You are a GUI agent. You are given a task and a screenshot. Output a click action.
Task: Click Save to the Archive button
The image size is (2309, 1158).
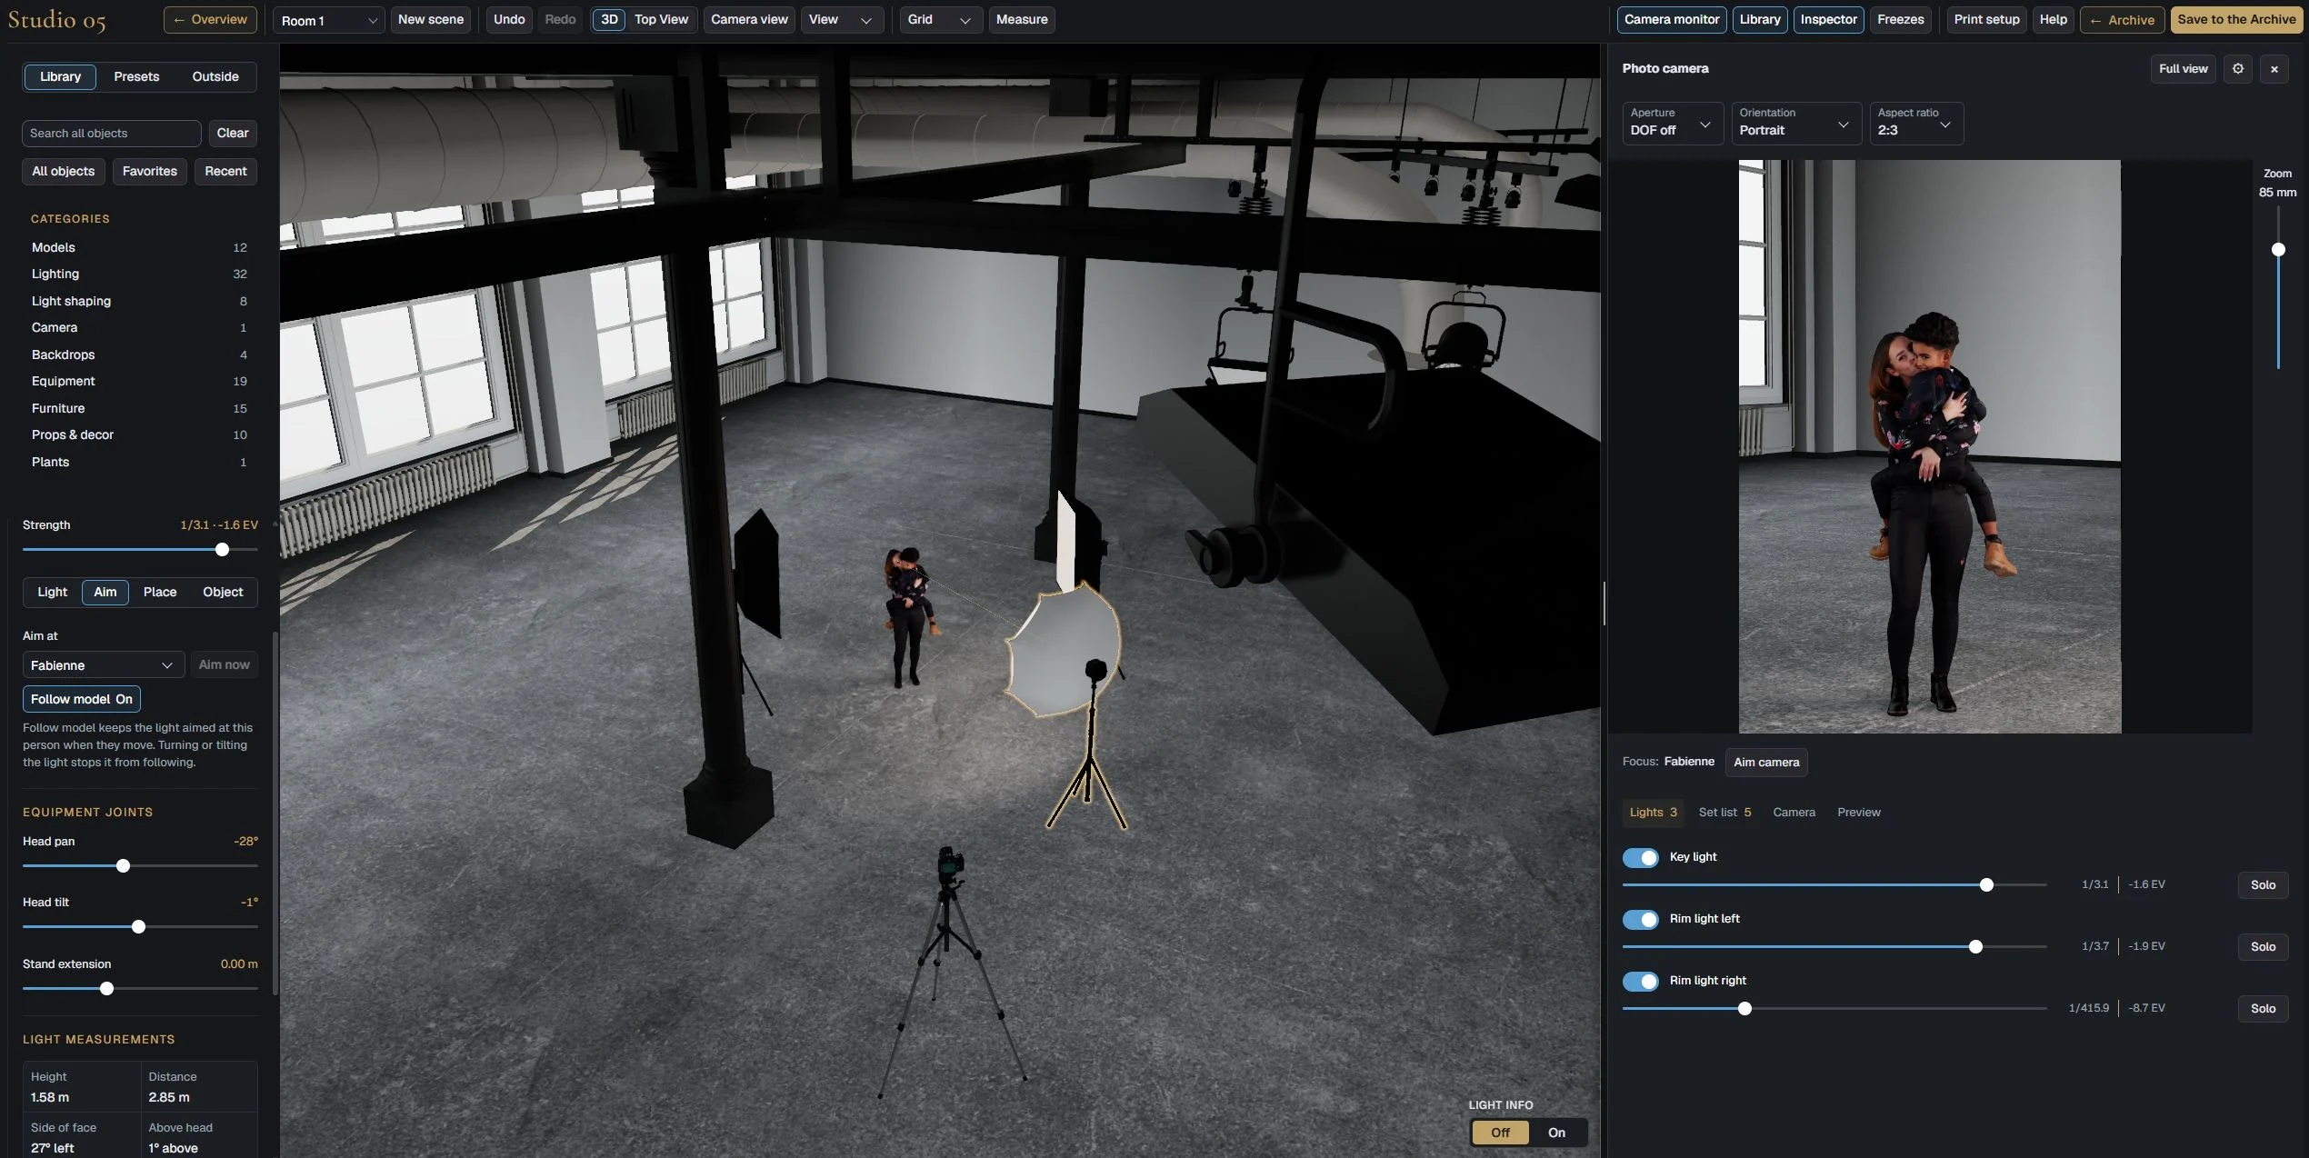[x=2236, y=20]
